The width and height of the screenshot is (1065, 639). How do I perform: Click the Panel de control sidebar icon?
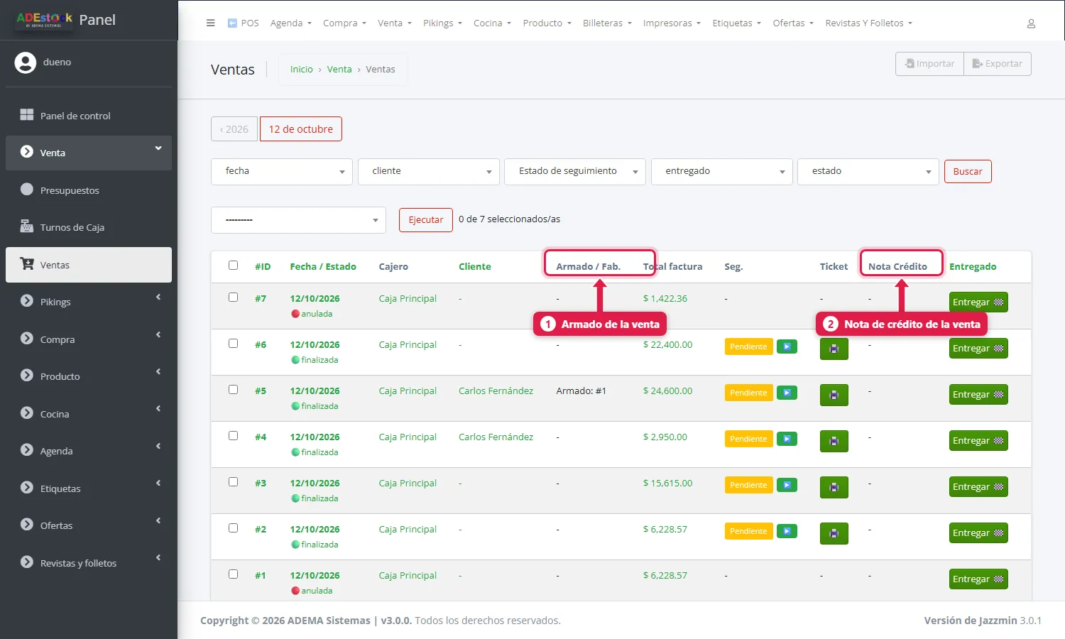click(x=27, y=115)
